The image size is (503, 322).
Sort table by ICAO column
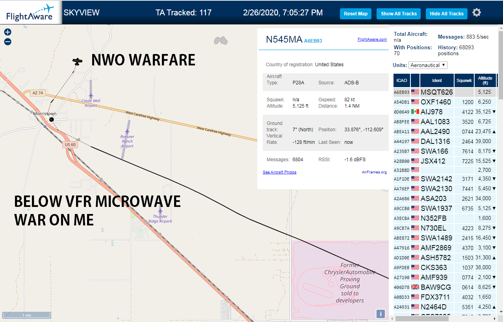pos(402,80)
